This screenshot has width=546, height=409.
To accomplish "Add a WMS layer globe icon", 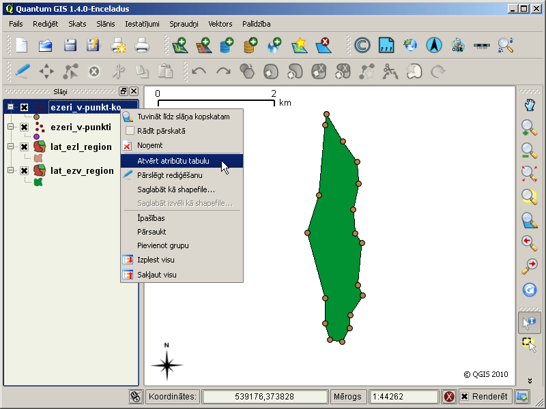I will (x=274, y=45).
